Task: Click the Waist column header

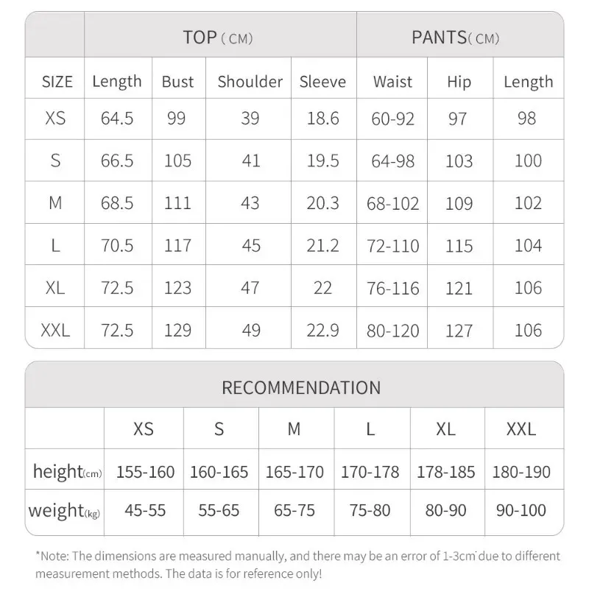Action: (x=392, y=82)
